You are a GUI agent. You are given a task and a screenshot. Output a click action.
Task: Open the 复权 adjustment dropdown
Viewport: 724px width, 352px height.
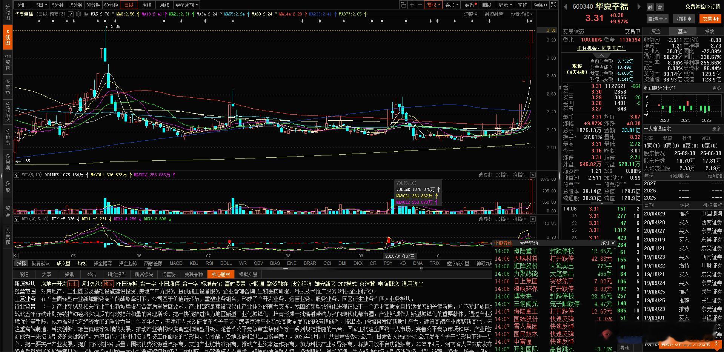point(433,5)
